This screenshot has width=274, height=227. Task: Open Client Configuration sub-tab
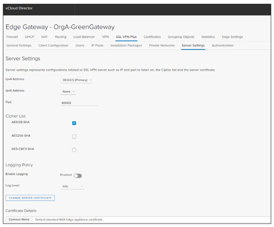53,45
